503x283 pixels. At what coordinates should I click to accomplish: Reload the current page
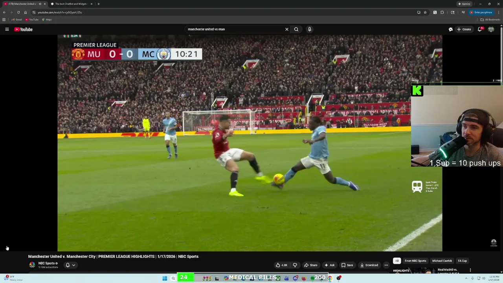(x=18, y=12)
